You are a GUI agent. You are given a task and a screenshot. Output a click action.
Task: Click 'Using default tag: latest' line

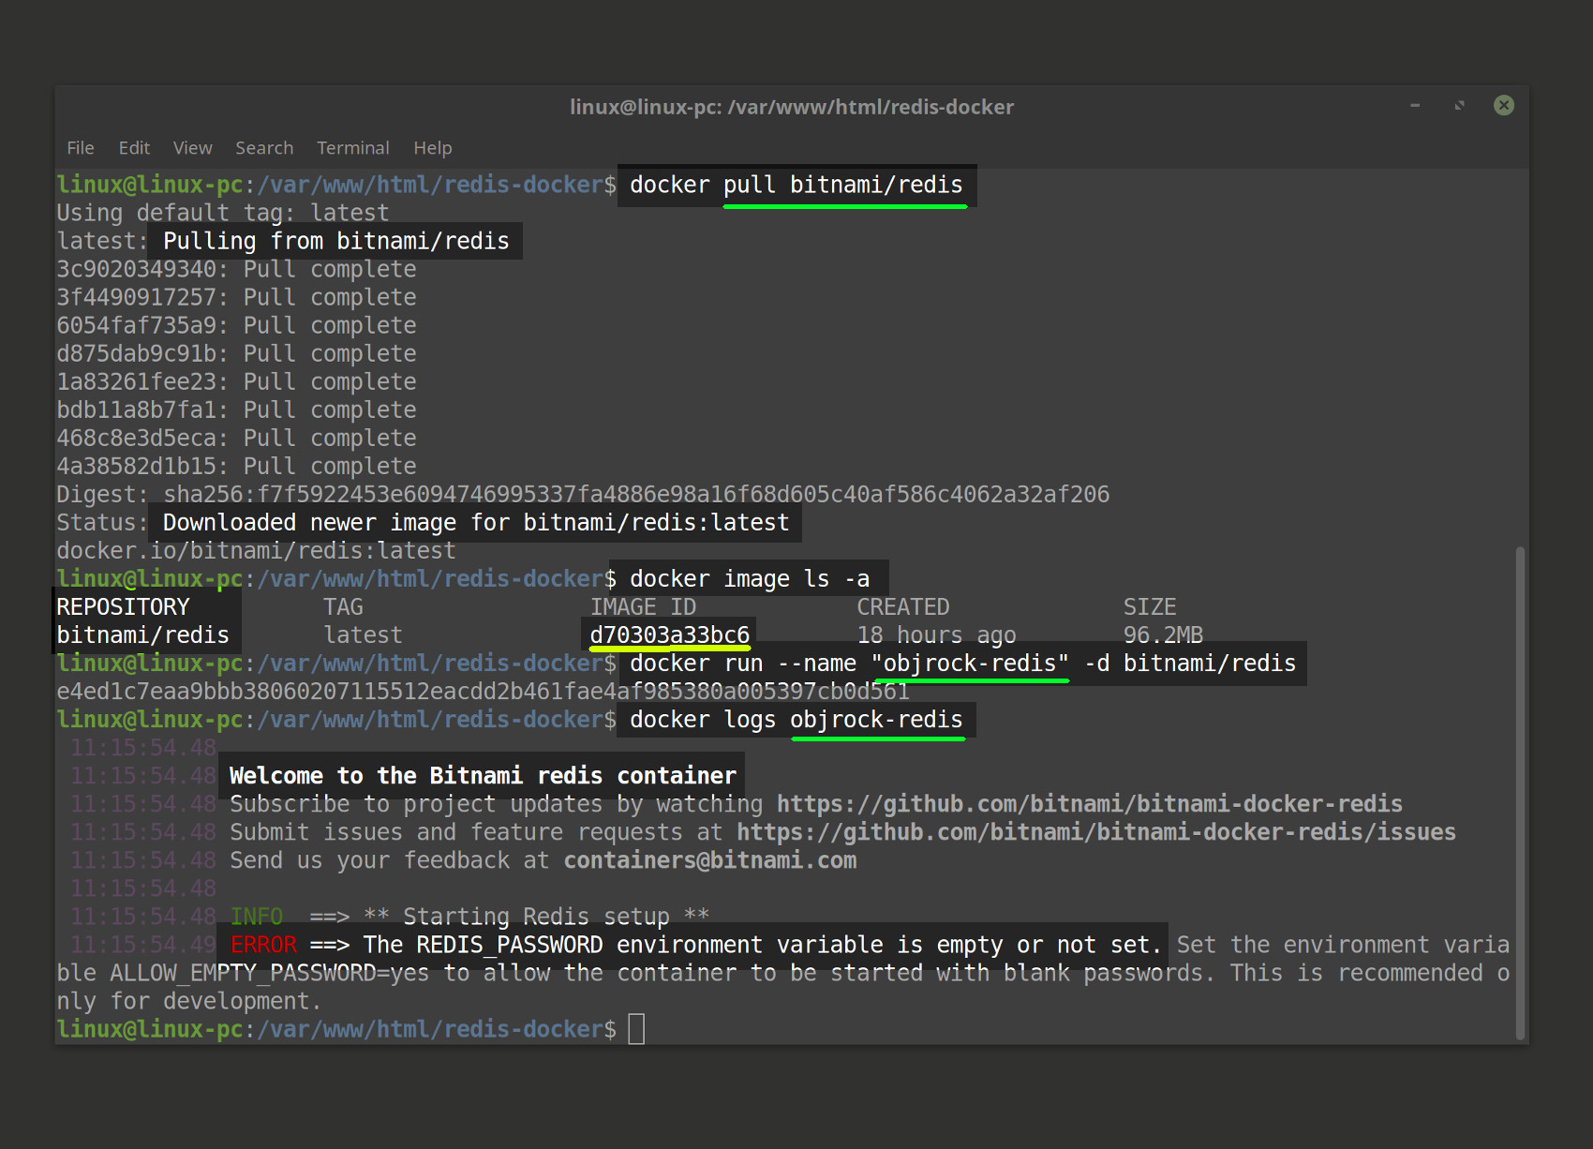[x=223, y=213]
